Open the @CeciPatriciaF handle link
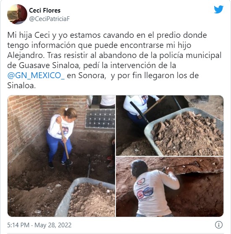Viewport: 231px width, 234px height. [50, 19]
